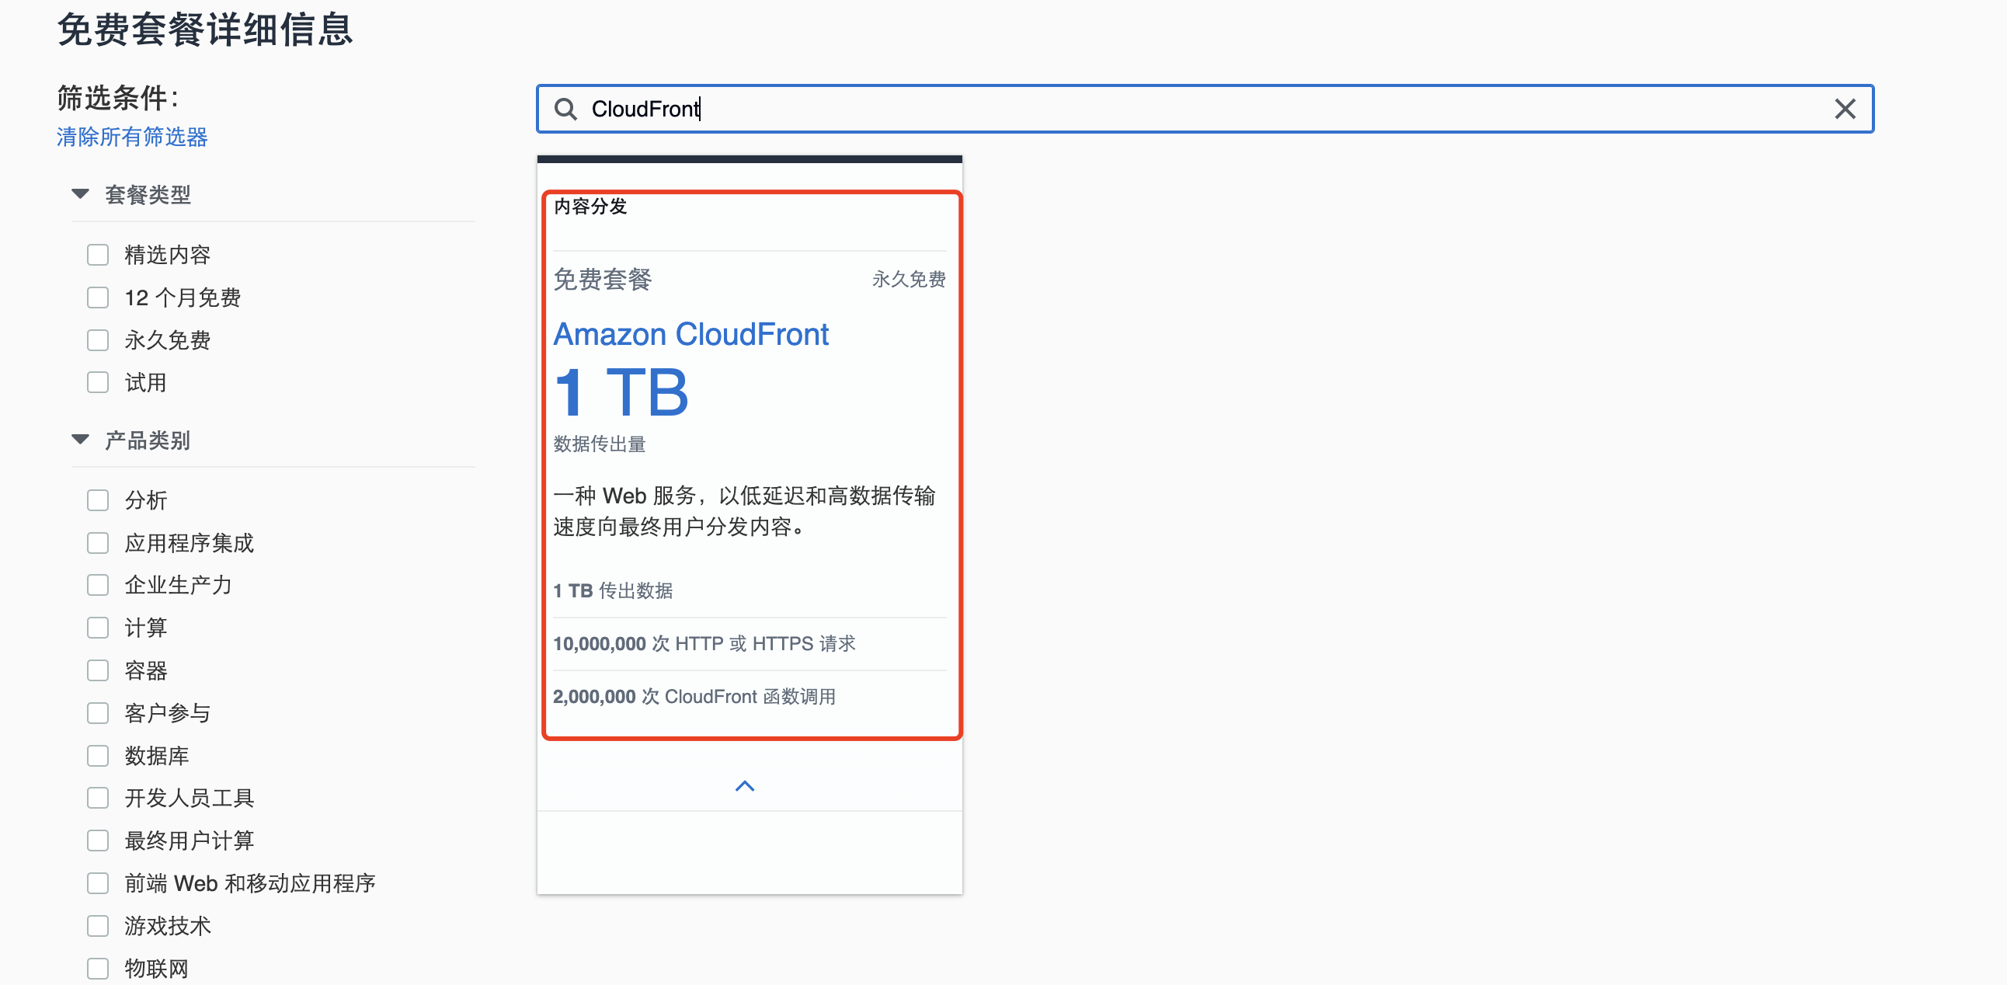Collapse the CloudFront card with up chevron

(745, 785)
